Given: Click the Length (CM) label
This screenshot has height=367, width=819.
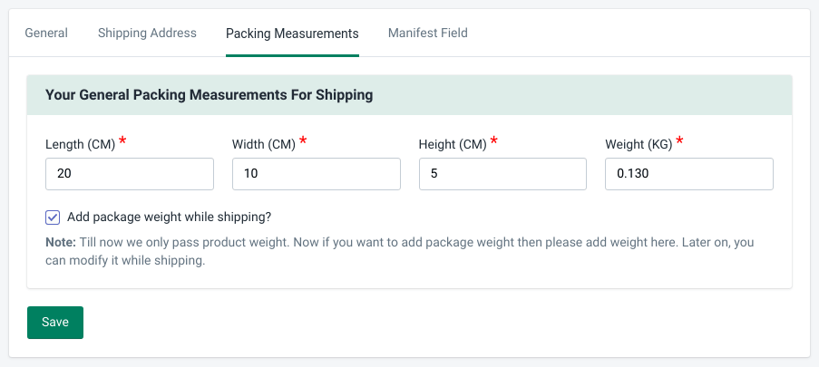Looking at the screenshot, I should (x=78, y=145).
